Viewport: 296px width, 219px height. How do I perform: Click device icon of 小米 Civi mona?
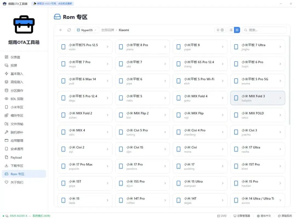pyautogui.click(x=178, y=149)
